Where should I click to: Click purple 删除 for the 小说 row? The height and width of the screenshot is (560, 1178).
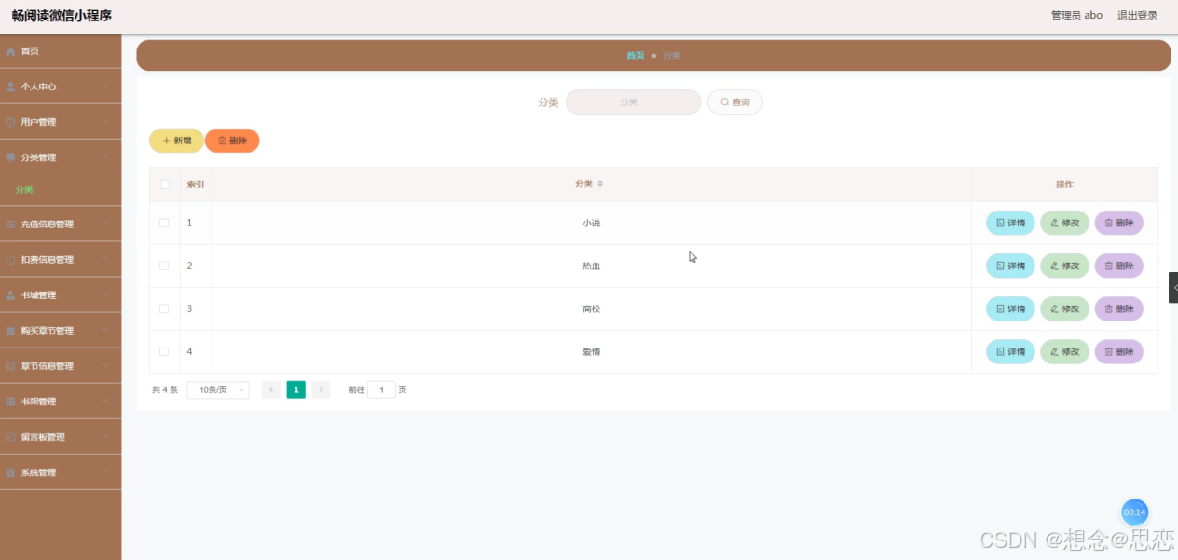coord(1118,223)
